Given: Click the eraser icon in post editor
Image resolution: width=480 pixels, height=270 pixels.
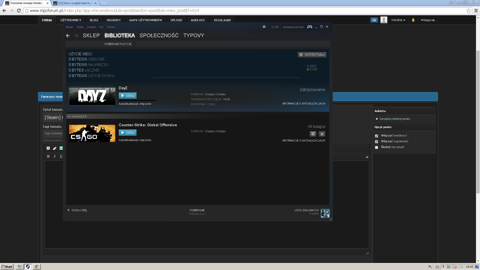Looking at the screenshot, I should click(x=55, y=148).
